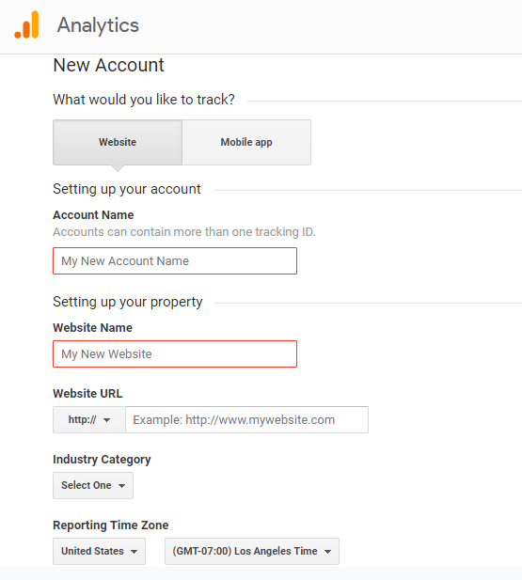
Task: Click the Analytics title text
Action: pos(98,25)
